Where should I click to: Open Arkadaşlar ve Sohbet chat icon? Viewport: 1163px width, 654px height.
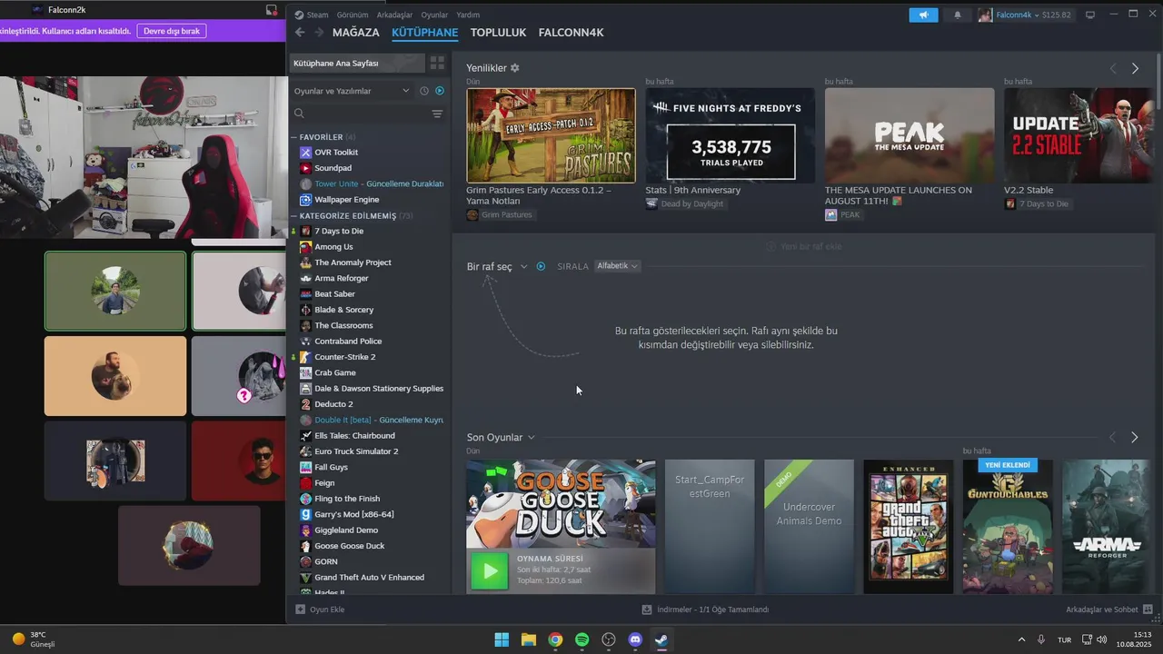[x=1148, y=609]
